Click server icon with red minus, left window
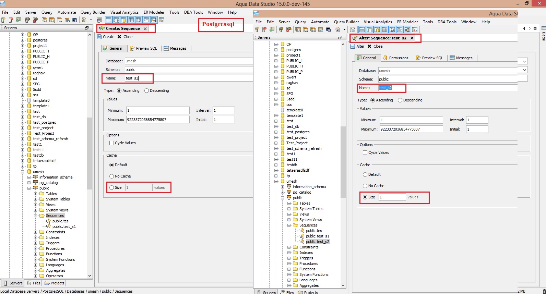 [x=11, y=20]
